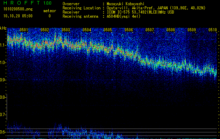Click the 0503 time marker
This screenshot has width=220, height=139.
tap(66, 30)
